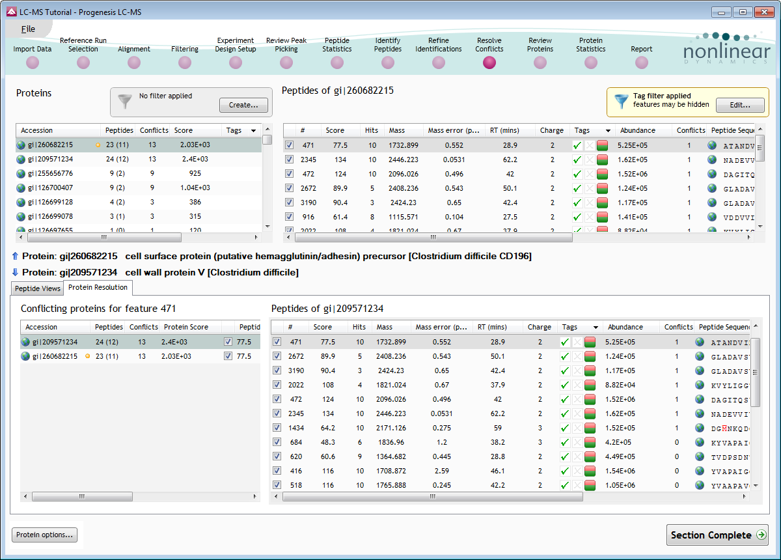Click Edit... to change the tag filter

(x=740, y=105)
